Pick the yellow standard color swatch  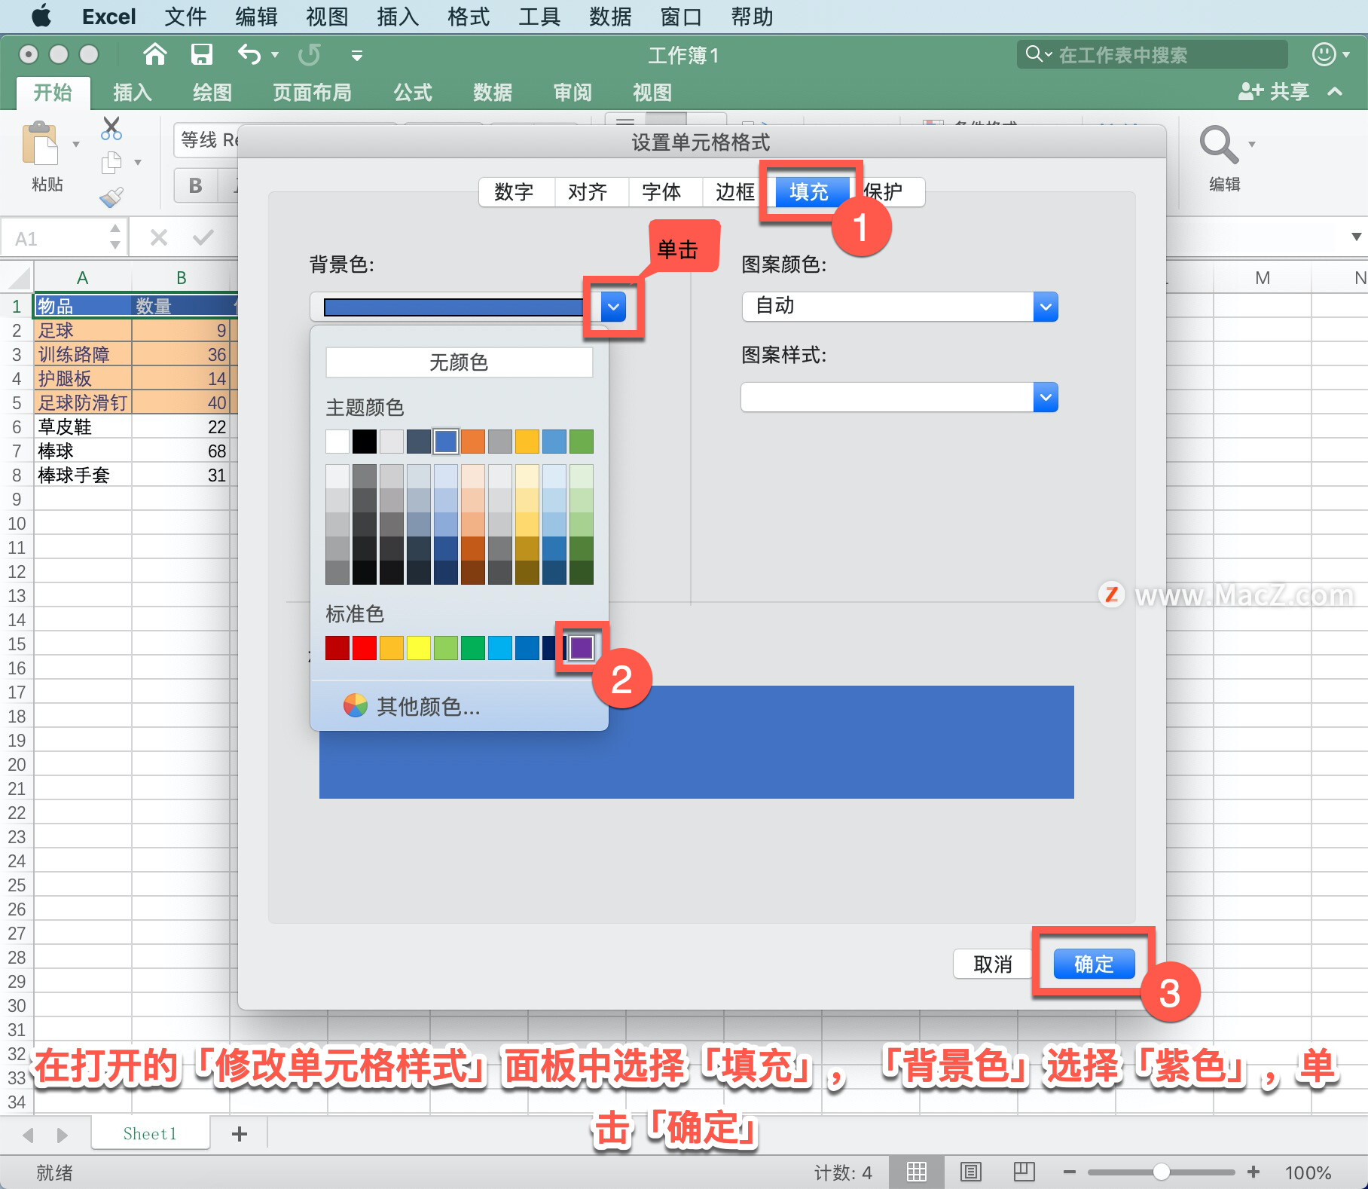419,648
